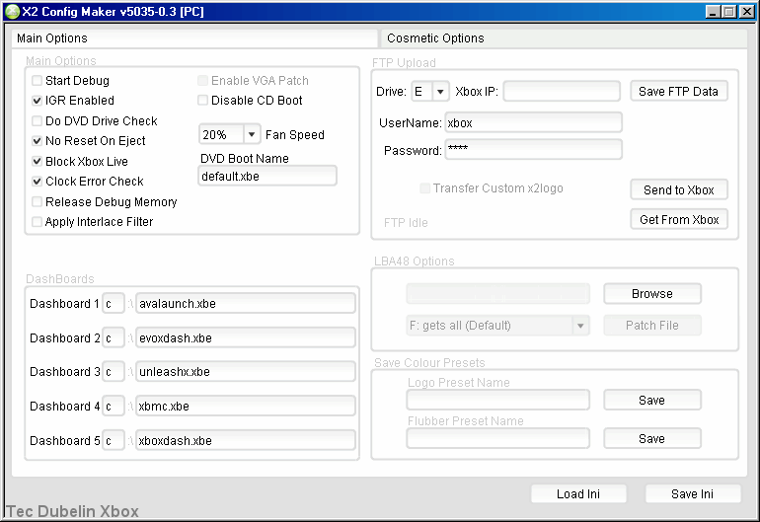Click Dashboard 5 path xboxdash.xbe
The width and height of the screenshot is (760, 522).
[245, 440]
